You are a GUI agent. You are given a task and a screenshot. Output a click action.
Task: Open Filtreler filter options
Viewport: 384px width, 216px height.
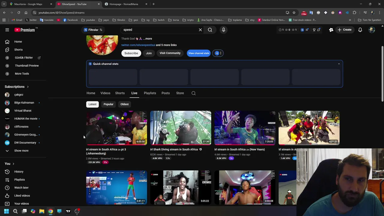tap(93, 30)
